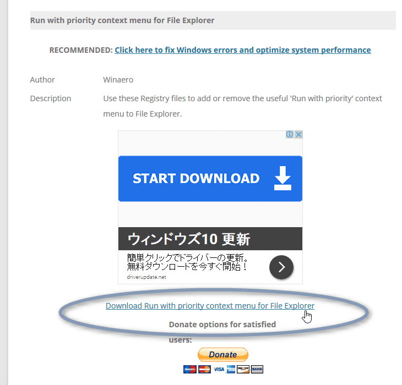This screenshot has height=385, width=402.
Task: Click the American Express card icon
Action: click(231, 369)
